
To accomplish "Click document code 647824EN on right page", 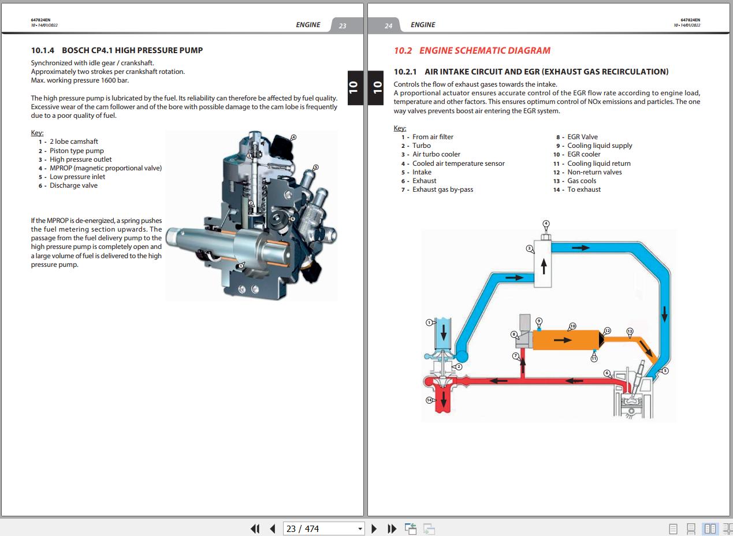I will [690, 20].
